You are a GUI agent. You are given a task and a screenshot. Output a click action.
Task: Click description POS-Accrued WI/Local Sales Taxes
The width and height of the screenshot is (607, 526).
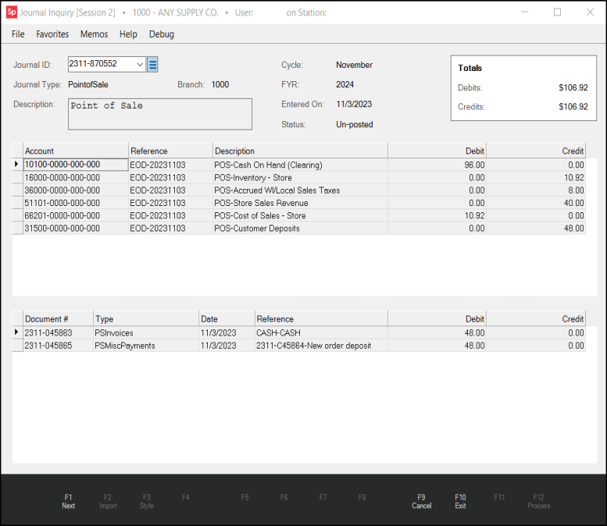click(x=277, y=190)
